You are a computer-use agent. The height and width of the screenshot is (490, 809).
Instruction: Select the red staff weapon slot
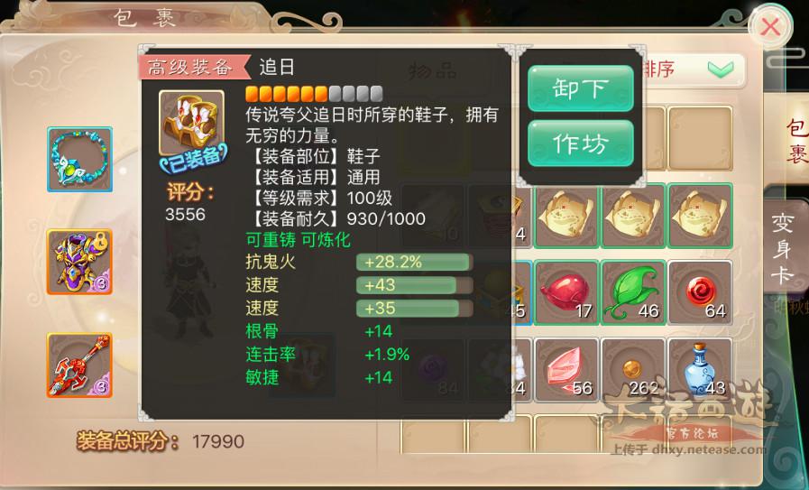coord(80,365)
